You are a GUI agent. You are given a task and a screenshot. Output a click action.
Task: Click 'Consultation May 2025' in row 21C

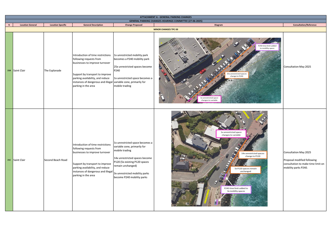pyautogui.click(x=297, y=152)
